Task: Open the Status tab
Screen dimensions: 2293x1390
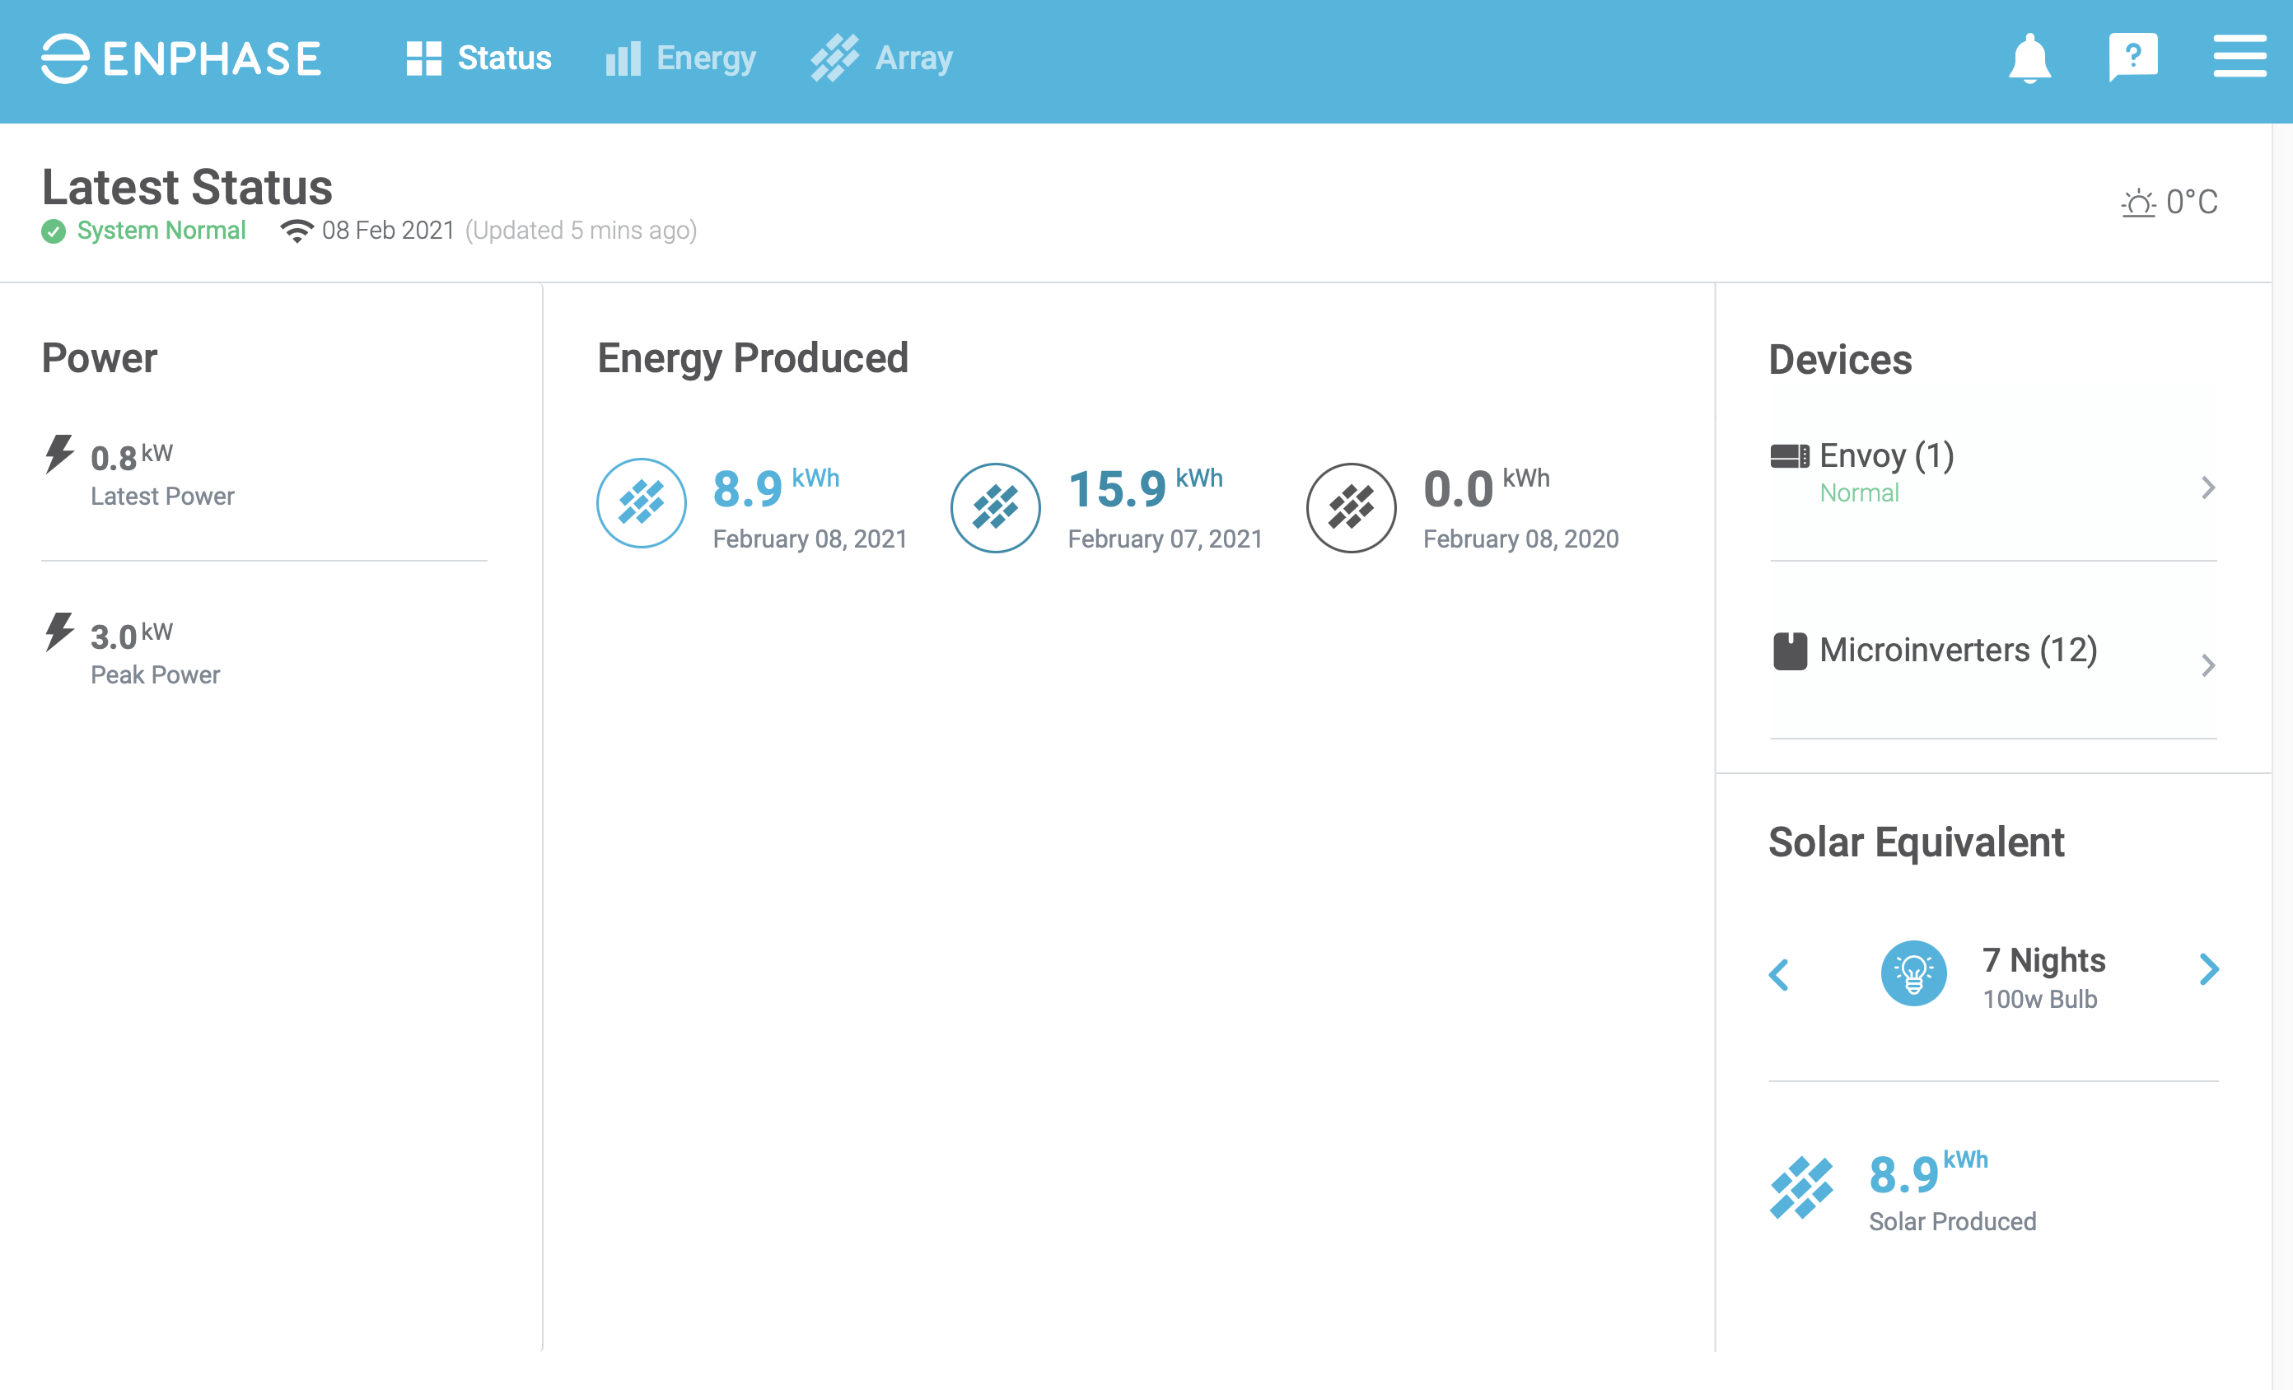Action: 479,58
